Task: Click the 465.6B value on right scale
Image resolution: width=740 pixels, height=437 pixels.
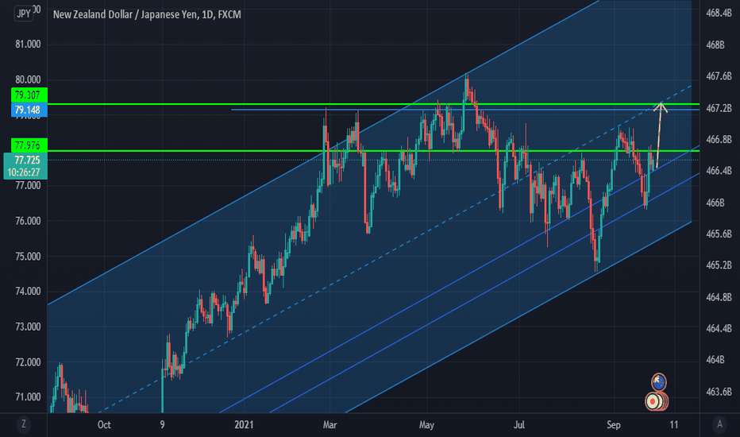Action: coord(719,234)
